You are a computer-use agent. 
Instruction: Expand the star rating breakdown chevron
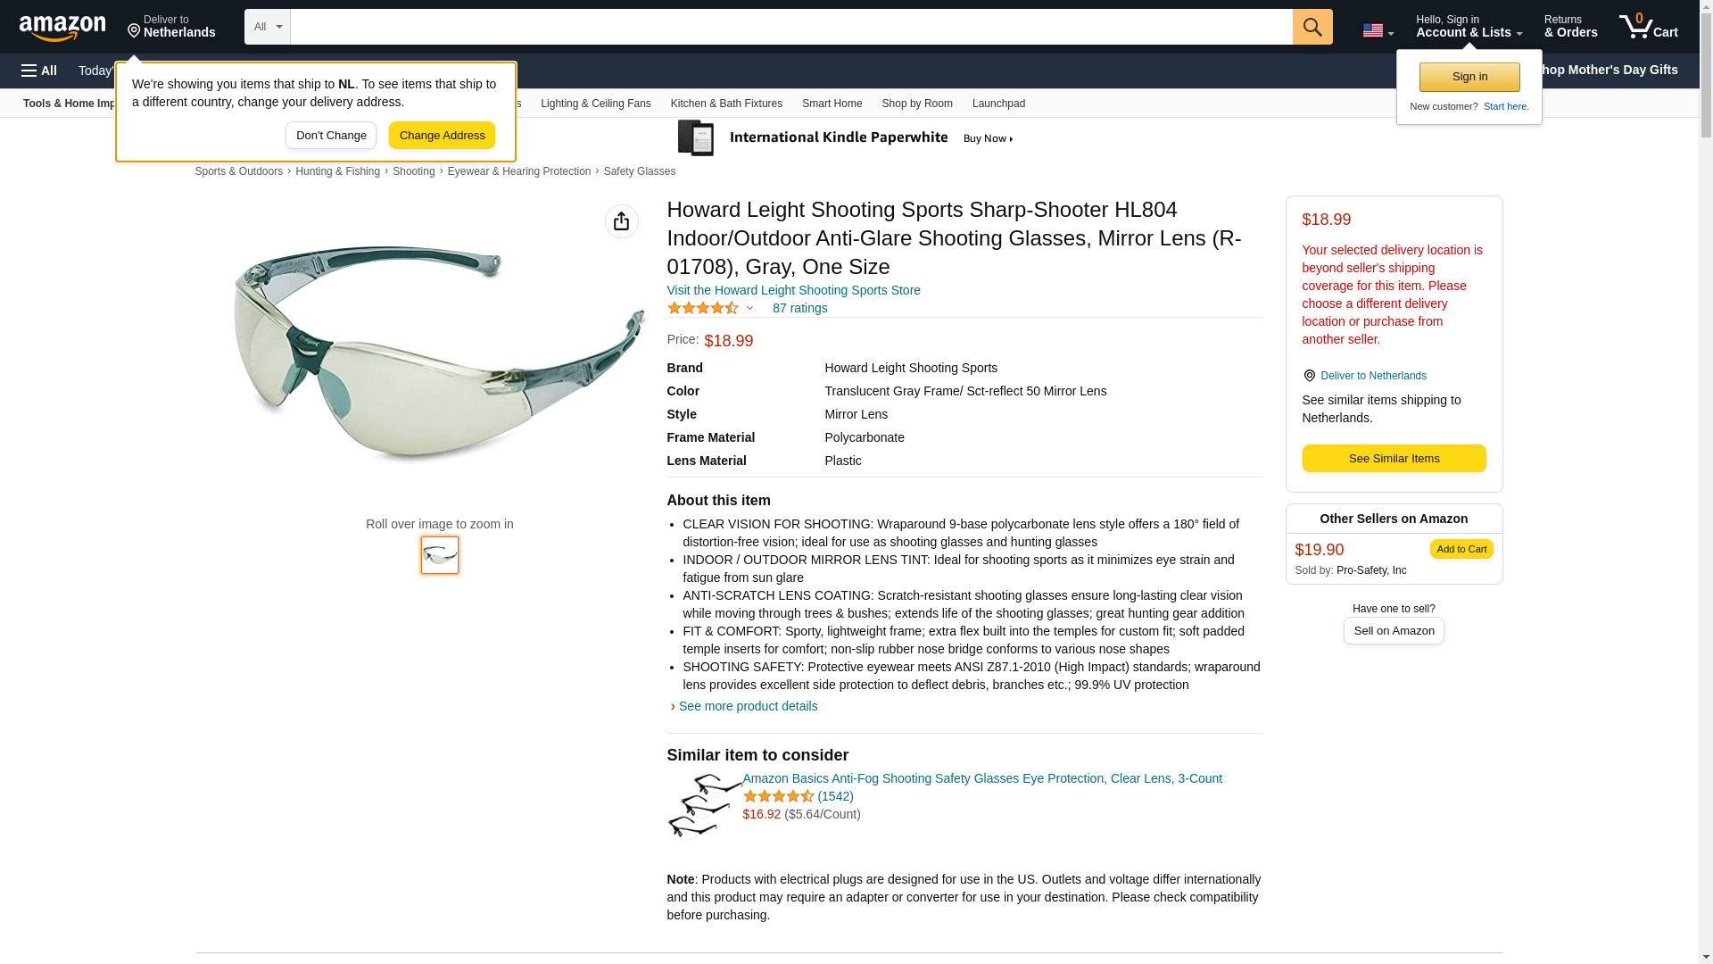749,308
